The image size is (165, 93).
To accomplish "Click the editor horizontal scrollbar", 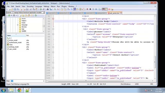I will [x=86, y=81].
